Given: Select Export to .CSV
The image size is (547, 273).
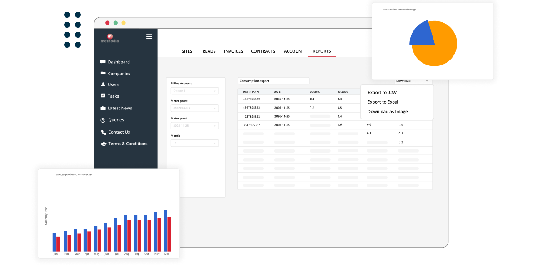Looking at the screenshot, I should point(382,92).
